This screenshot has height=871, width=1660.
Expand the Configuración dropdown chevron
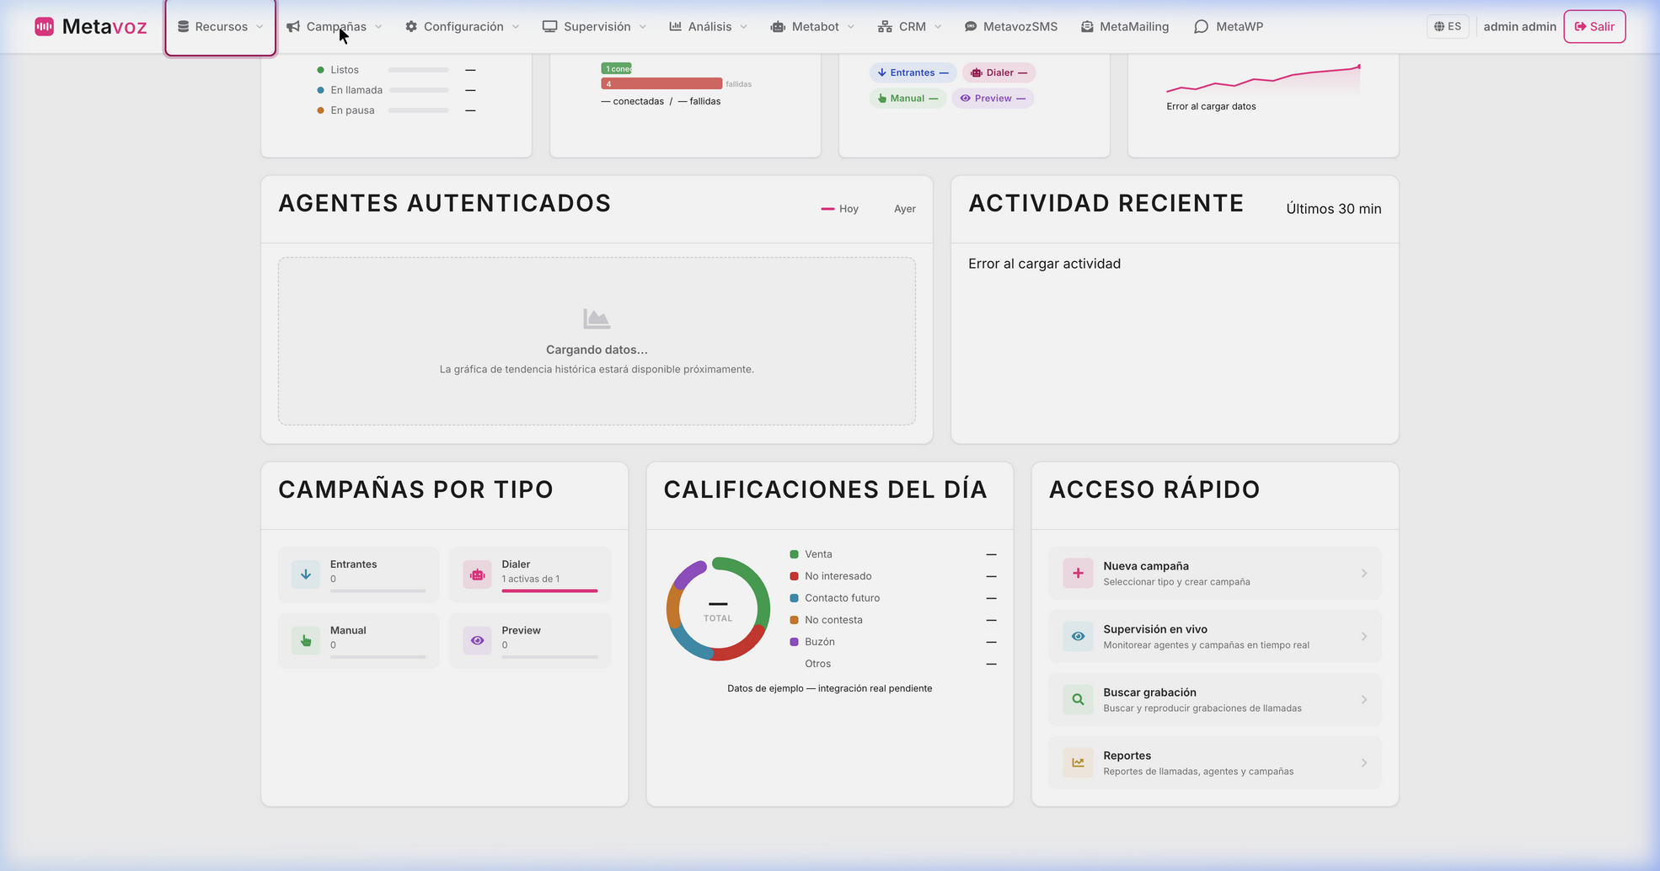coord(516,27)
